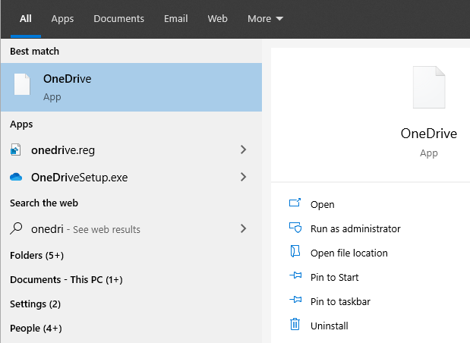Click the Open file location icon
The height and width of the screenshot is (343, 470).
point(295,251)
